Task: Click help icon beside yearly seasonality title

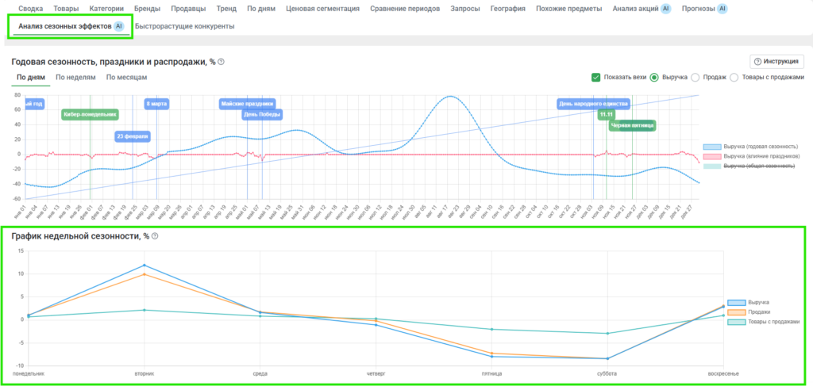Action: point(222,62)
